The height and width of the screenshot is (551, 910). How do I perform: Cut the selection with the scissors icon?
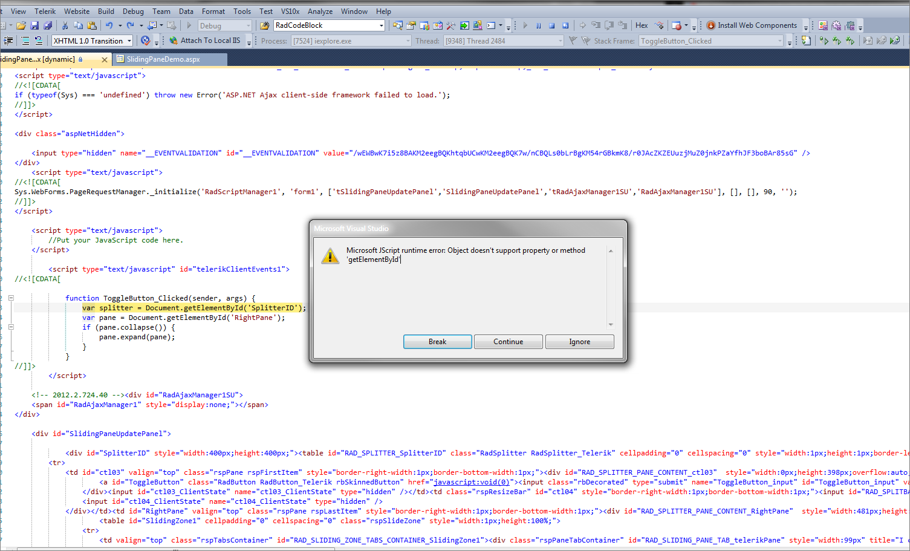pyautogui.click(x=65, y=25)
